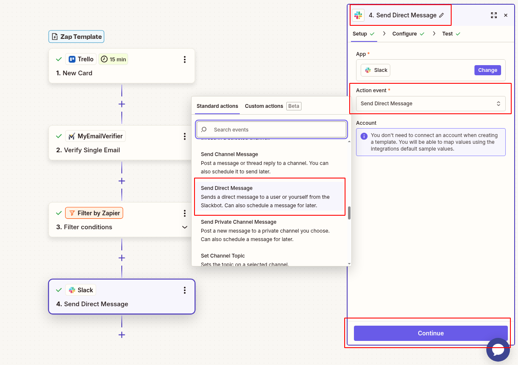Click the MyEmailVerifier icon on step 2
This screenshot has width=518, height=365.
(x=72, y=136)
